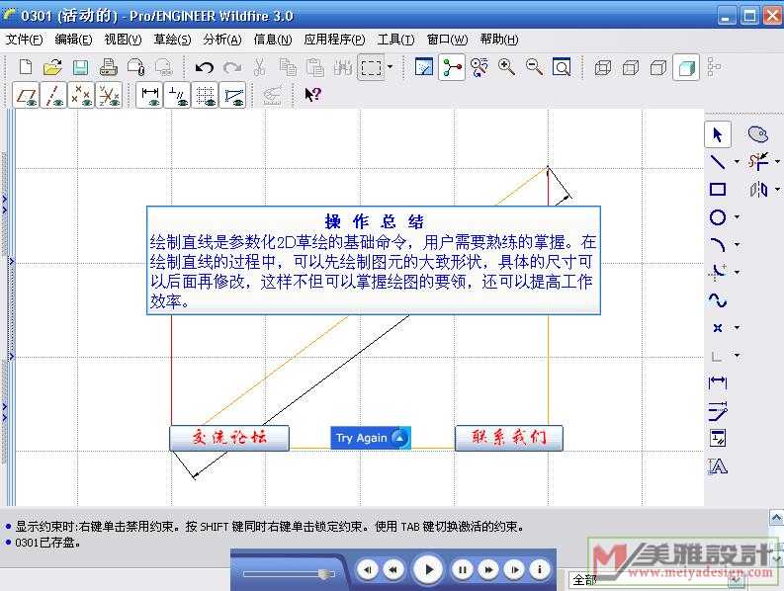This screenshot has height=591, width=784.
Task: Open the 工具(T) menu
Action: point(396,40)
